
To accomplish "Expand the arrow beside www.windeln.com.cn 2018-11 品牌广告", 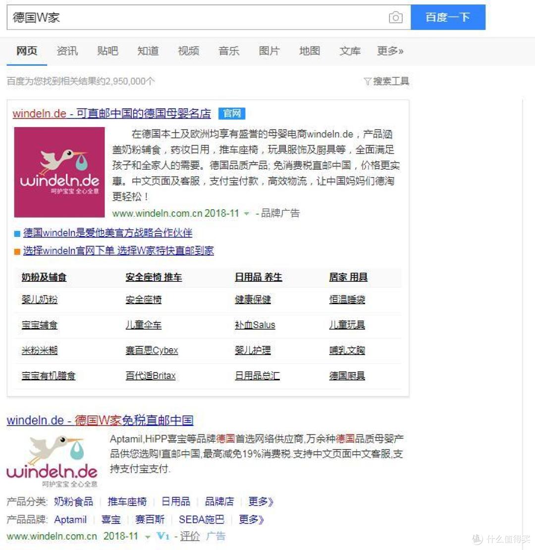I will pyautogui.click(x=247, y=213).
